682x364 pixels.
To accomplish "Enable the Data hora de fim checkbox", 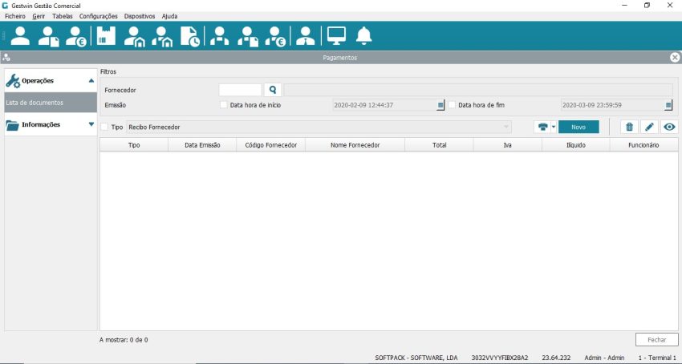I will (452, 105).
